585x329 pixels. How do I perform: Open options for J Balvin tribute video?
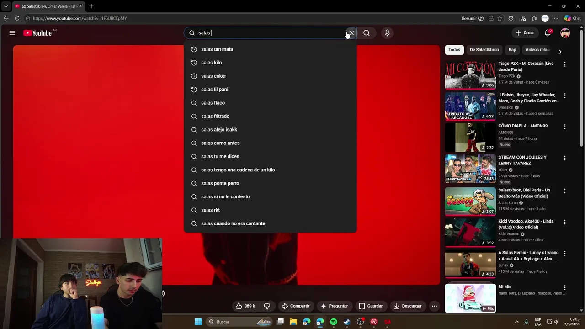point(565,96)
